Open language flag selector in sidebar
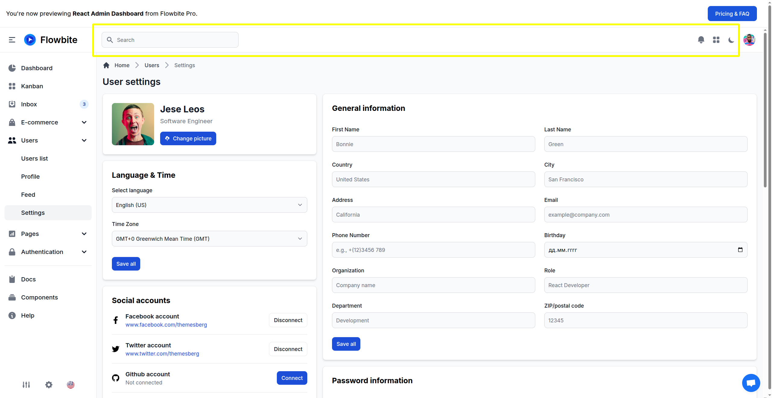 tap(71, 385)
